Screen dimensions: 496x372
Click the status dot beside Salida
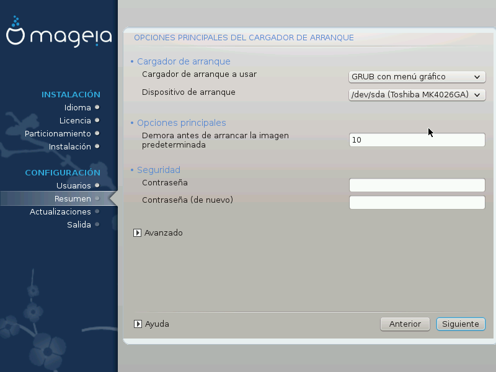coord(97,224)
